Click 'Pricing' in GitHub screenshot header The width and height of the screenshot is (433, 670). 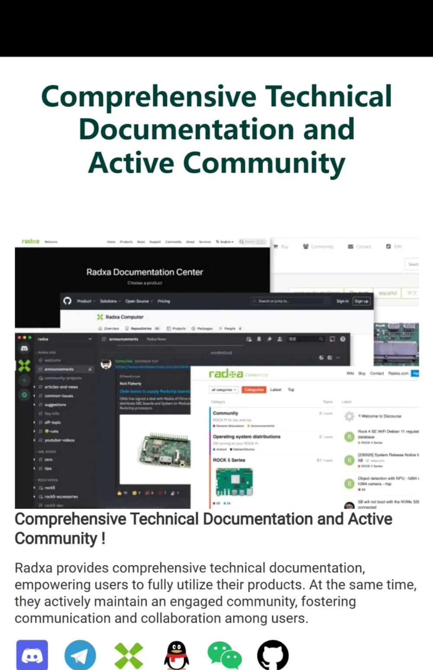click(x=164, y=301)
